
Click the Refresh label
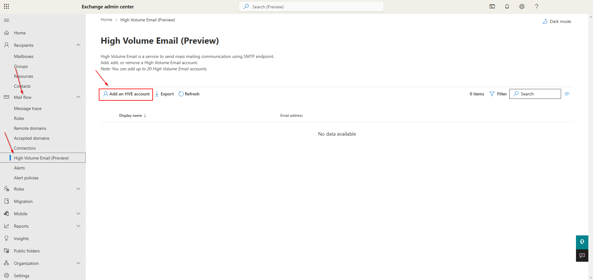coord(192,94)
